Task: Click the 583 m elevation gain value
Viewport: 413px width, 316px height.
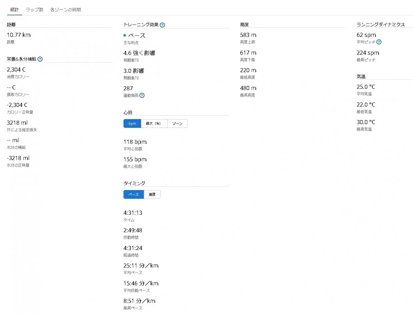Action: point(248,35)
